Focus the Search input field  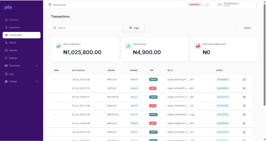pyautogui.click(x=87, y=28)
